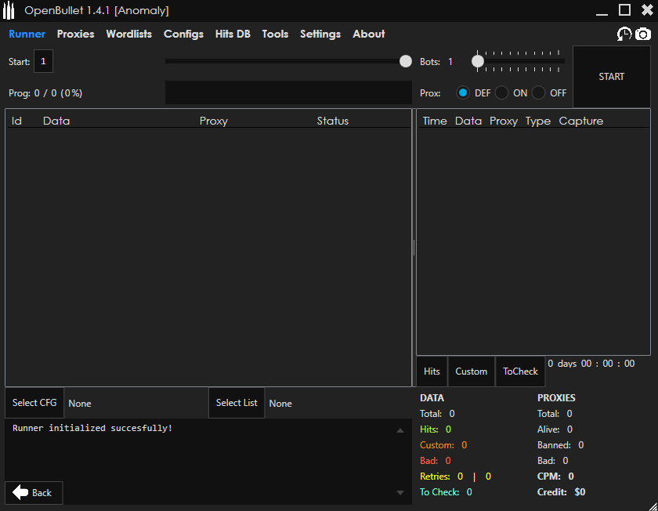The width and height of the screenshot is (658, 511).
Task: Open the Wordlists tab
Action: (128, 34)
